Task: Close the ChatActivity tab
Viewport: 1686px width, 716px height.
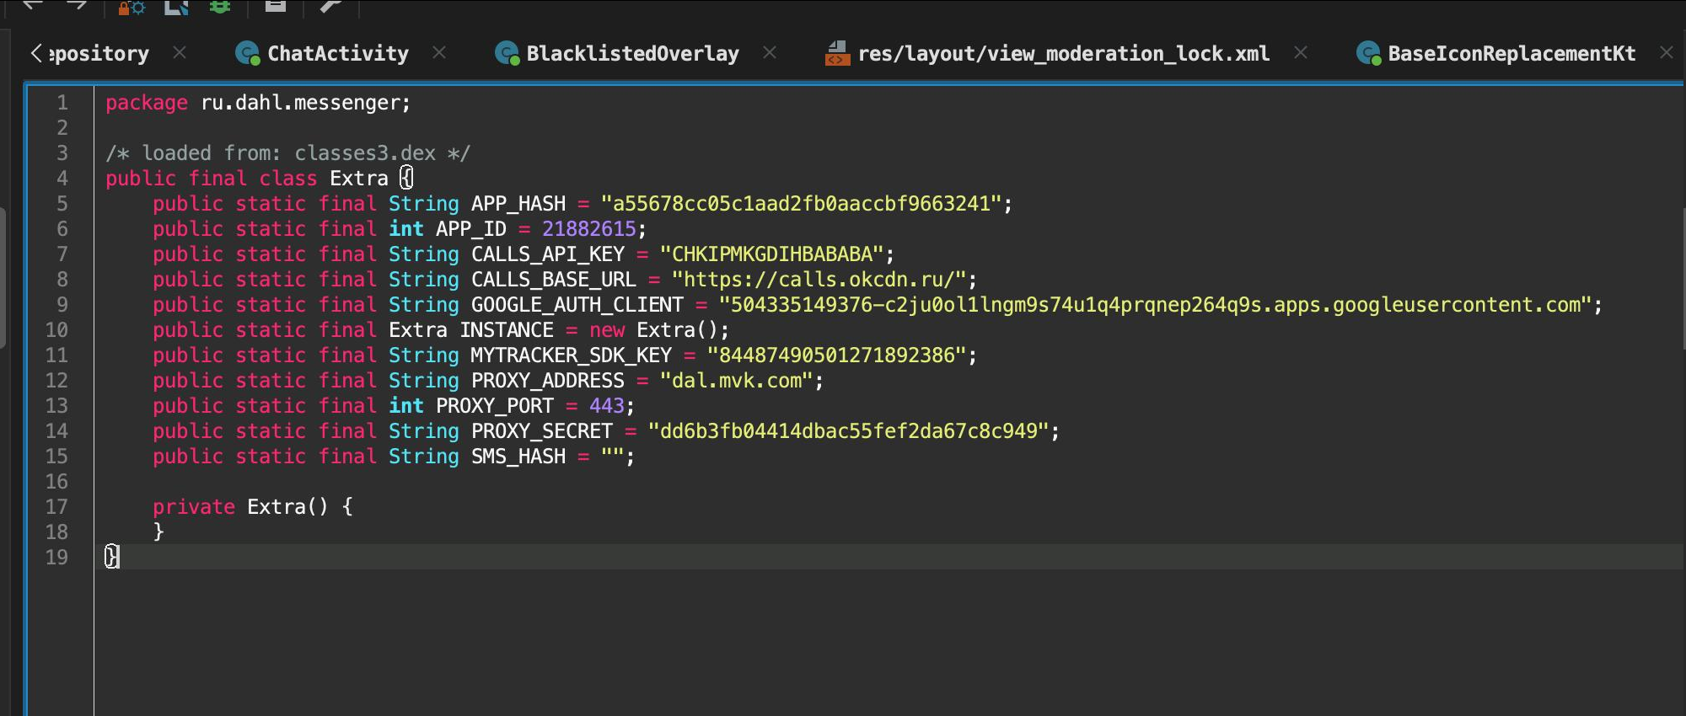Action: [x=439, y=53]
